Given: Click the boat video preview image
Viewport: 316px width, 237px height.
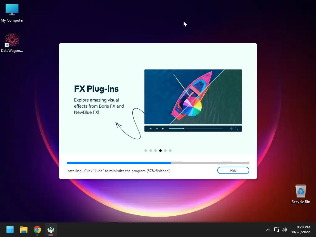Looking at the screenshot, I should [193, 97].
